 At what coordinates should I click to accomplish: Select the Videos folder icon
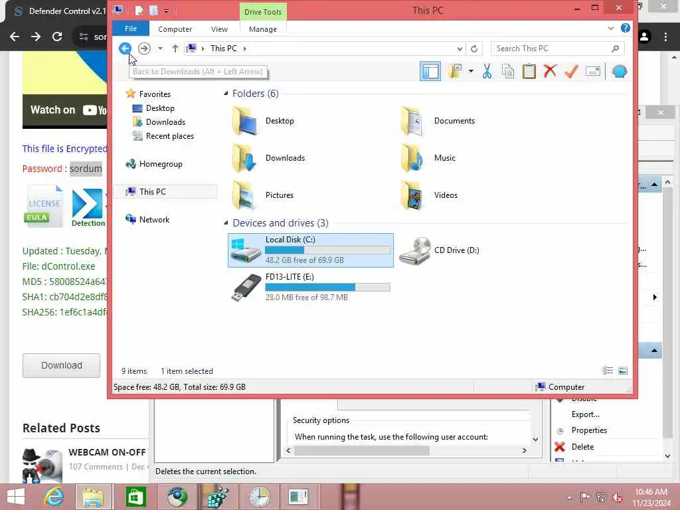pyautogui.click(x=412, y=195)
